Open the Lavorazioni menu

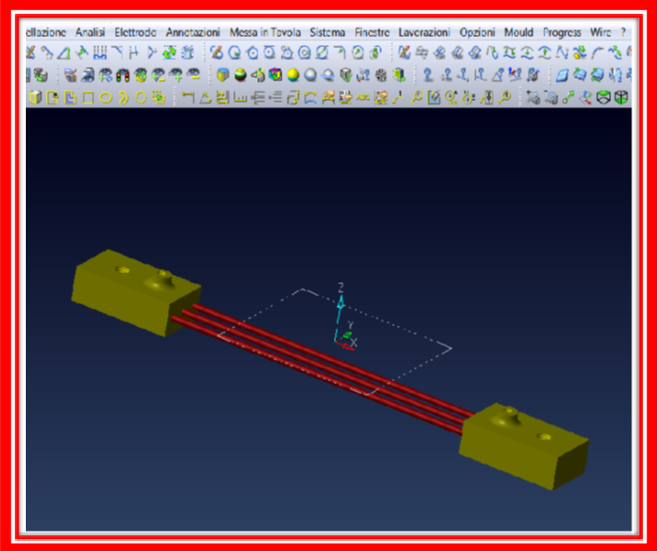(x=424, y=31)
